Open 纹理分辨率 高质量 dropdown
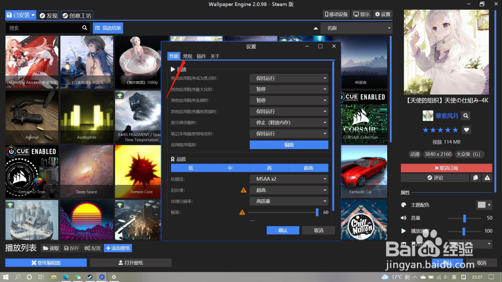 point(289,201)
